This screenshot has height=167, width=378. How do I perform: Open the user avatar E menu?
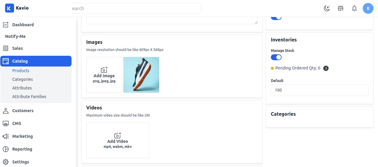[368, 8]
